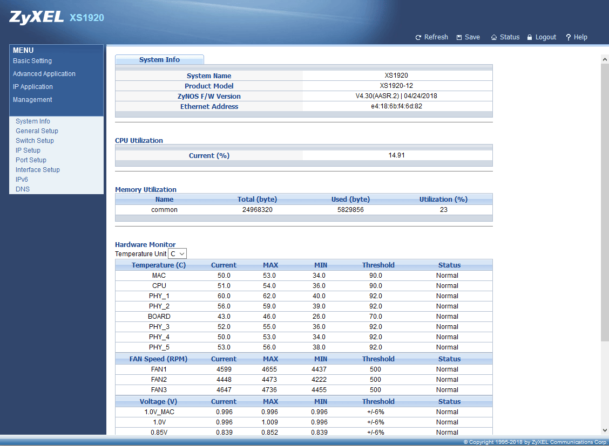Click the 0.85V voltage row label
Screen dimensions: 609x446
[159, 432]
